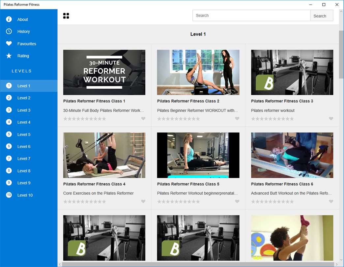Click title Pilates Reformer Fitness Class 5

(188, 184)
